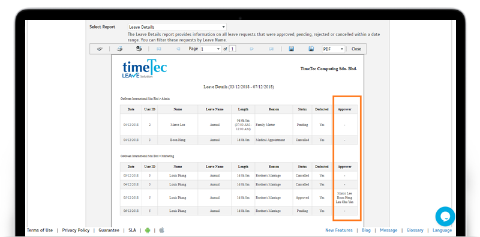Click the export/save-as icon beside PDF dropdown
Image resolution: width=480 pixels, height=237 pixels.
[311, 49]
